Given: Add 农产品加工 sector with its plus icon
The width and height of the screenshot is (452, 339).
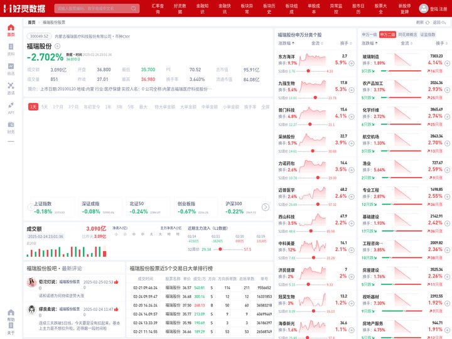Looking at the screenshot, I should (x=447, y=90).
